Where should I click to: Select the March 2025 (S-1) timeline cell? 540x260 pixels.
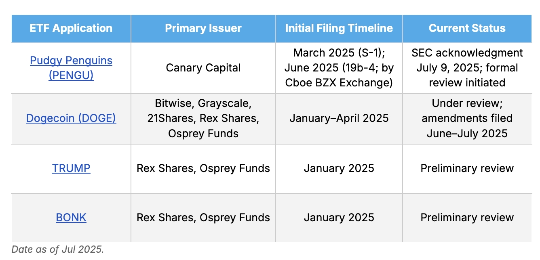[x=339, y=68]
